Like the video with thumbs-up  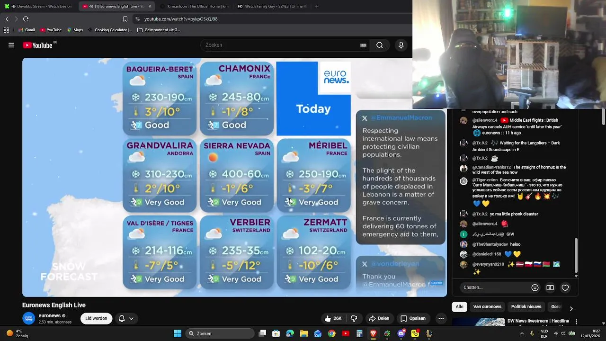pyautogui.click(x=333, y=318)
